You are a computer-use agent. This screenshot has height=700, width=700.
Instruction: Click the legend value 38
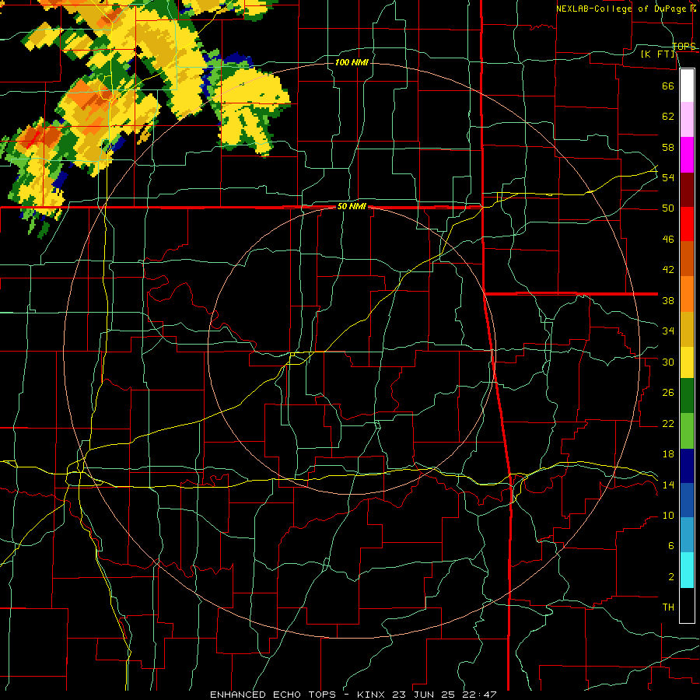tap(668, 300)
